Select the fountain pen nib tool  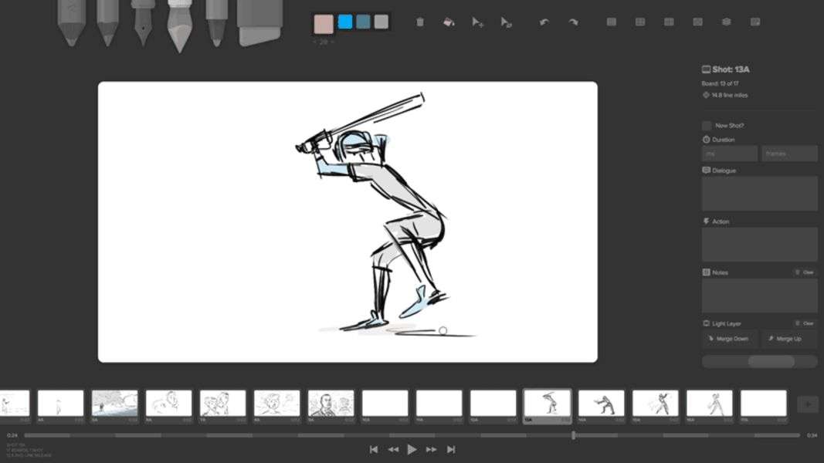pos(143,22)
